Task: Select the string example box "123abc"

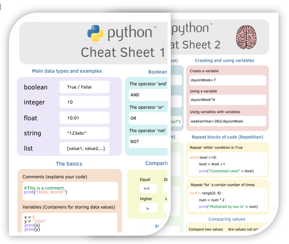Action: pyautogui.click(x=84, y=133)
